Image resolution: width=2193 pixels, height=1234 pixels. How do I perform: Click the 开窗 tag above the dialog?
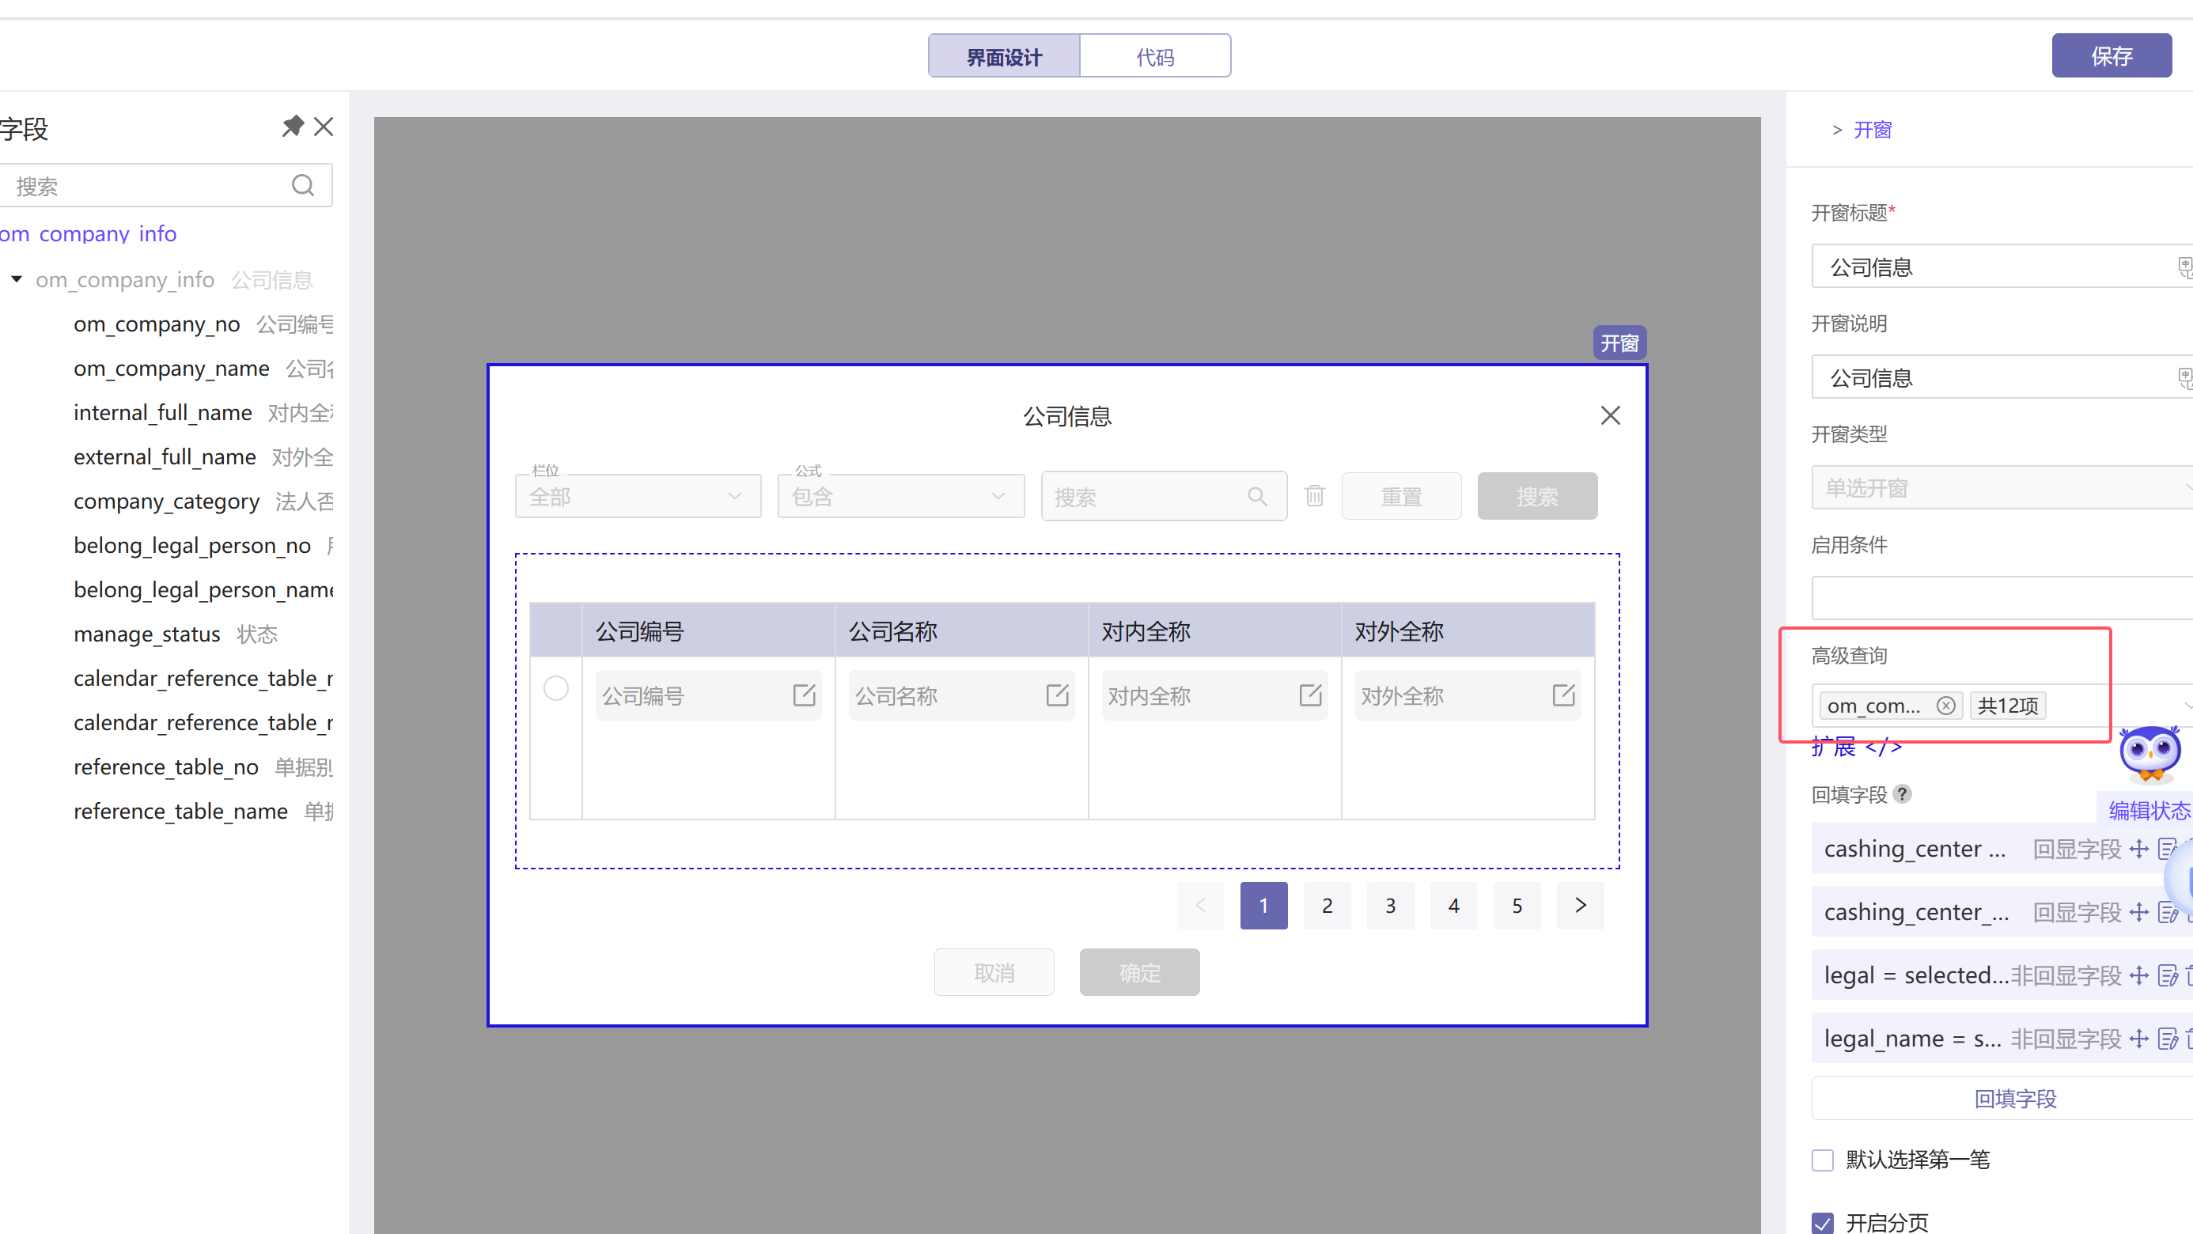coord(1619,343)
